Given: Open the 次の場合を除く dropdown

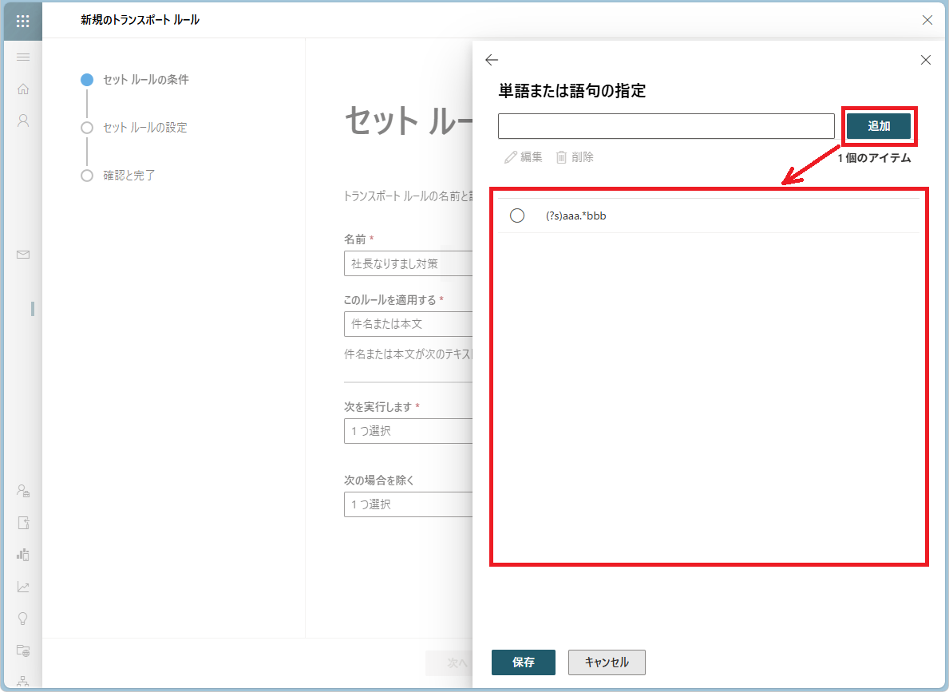Looking at the screenshot, I should [x=408, y=504].
